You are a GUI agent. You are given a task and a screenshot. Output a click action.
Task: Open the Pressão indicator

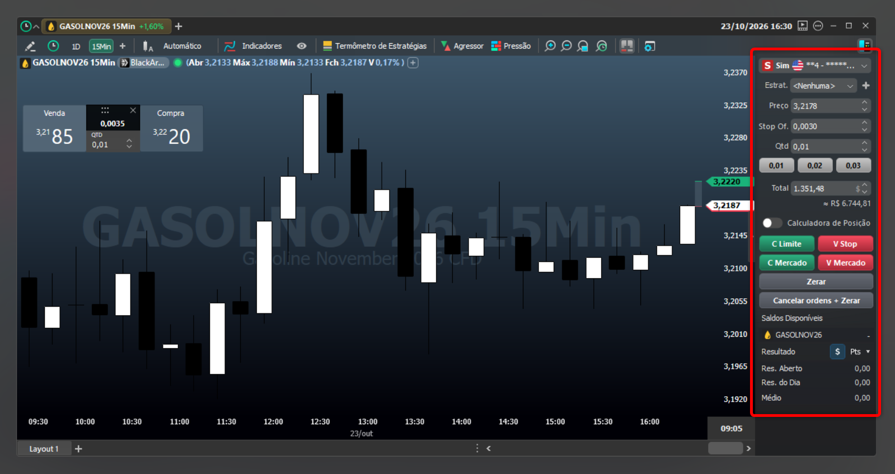(x=510, y=46)
